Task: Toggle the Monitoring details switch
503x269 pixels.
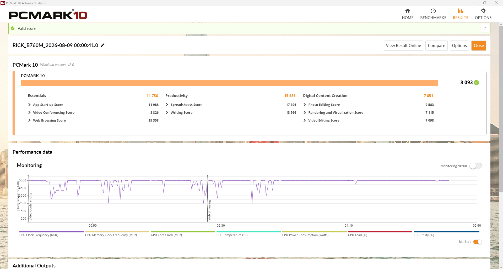Action: [475, 166]
